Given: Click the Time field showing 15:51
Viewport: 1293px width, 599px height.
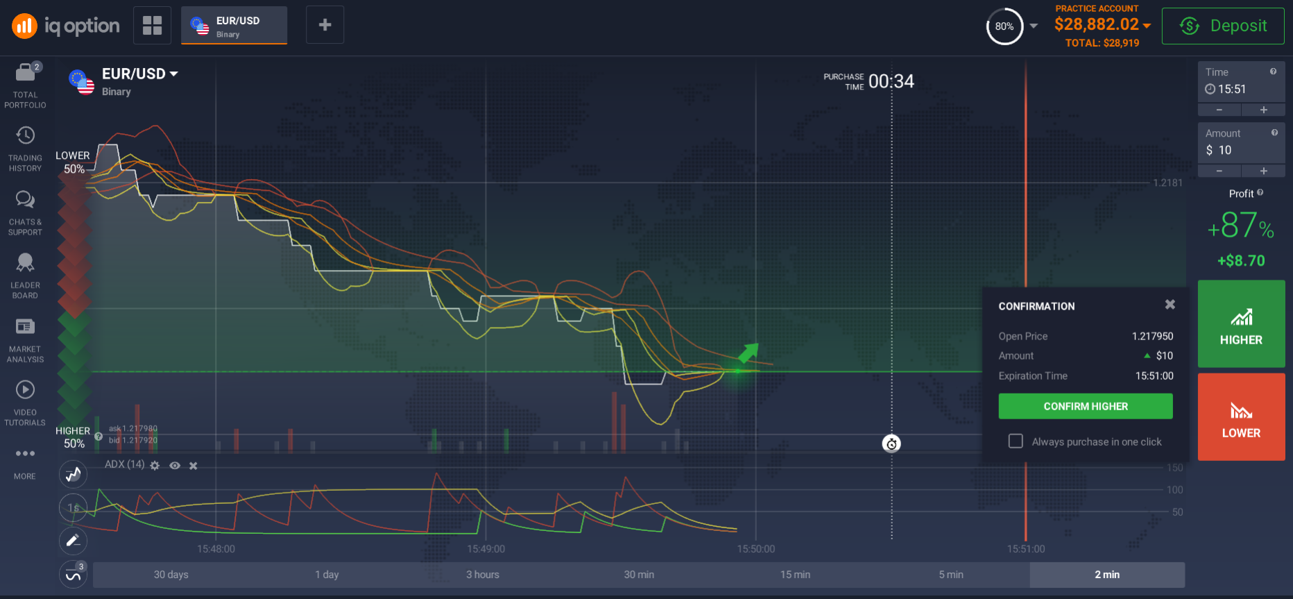Looking at the screenshot, I should pyautogui.click(x=1241, y=82).
